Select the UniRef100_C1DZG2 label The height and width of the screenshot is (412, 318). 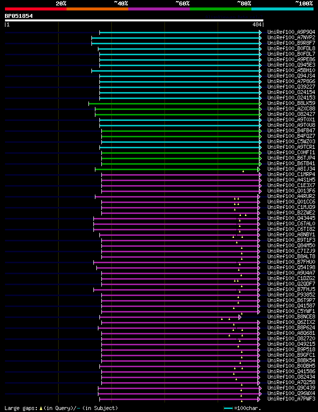(291, 279)
